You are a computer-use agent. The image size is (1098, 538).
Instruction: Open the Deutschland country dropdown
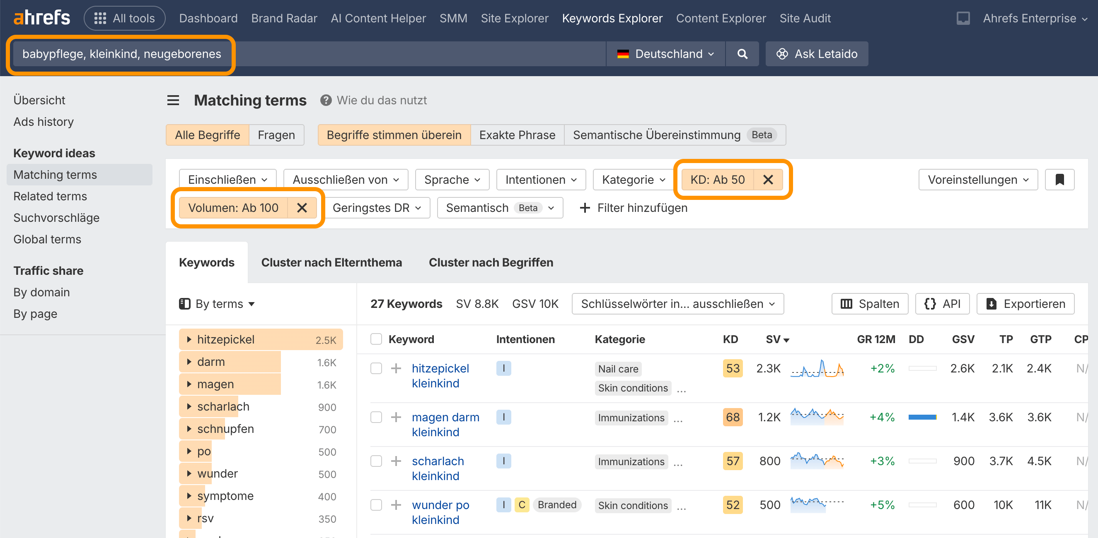click(666, 54)
